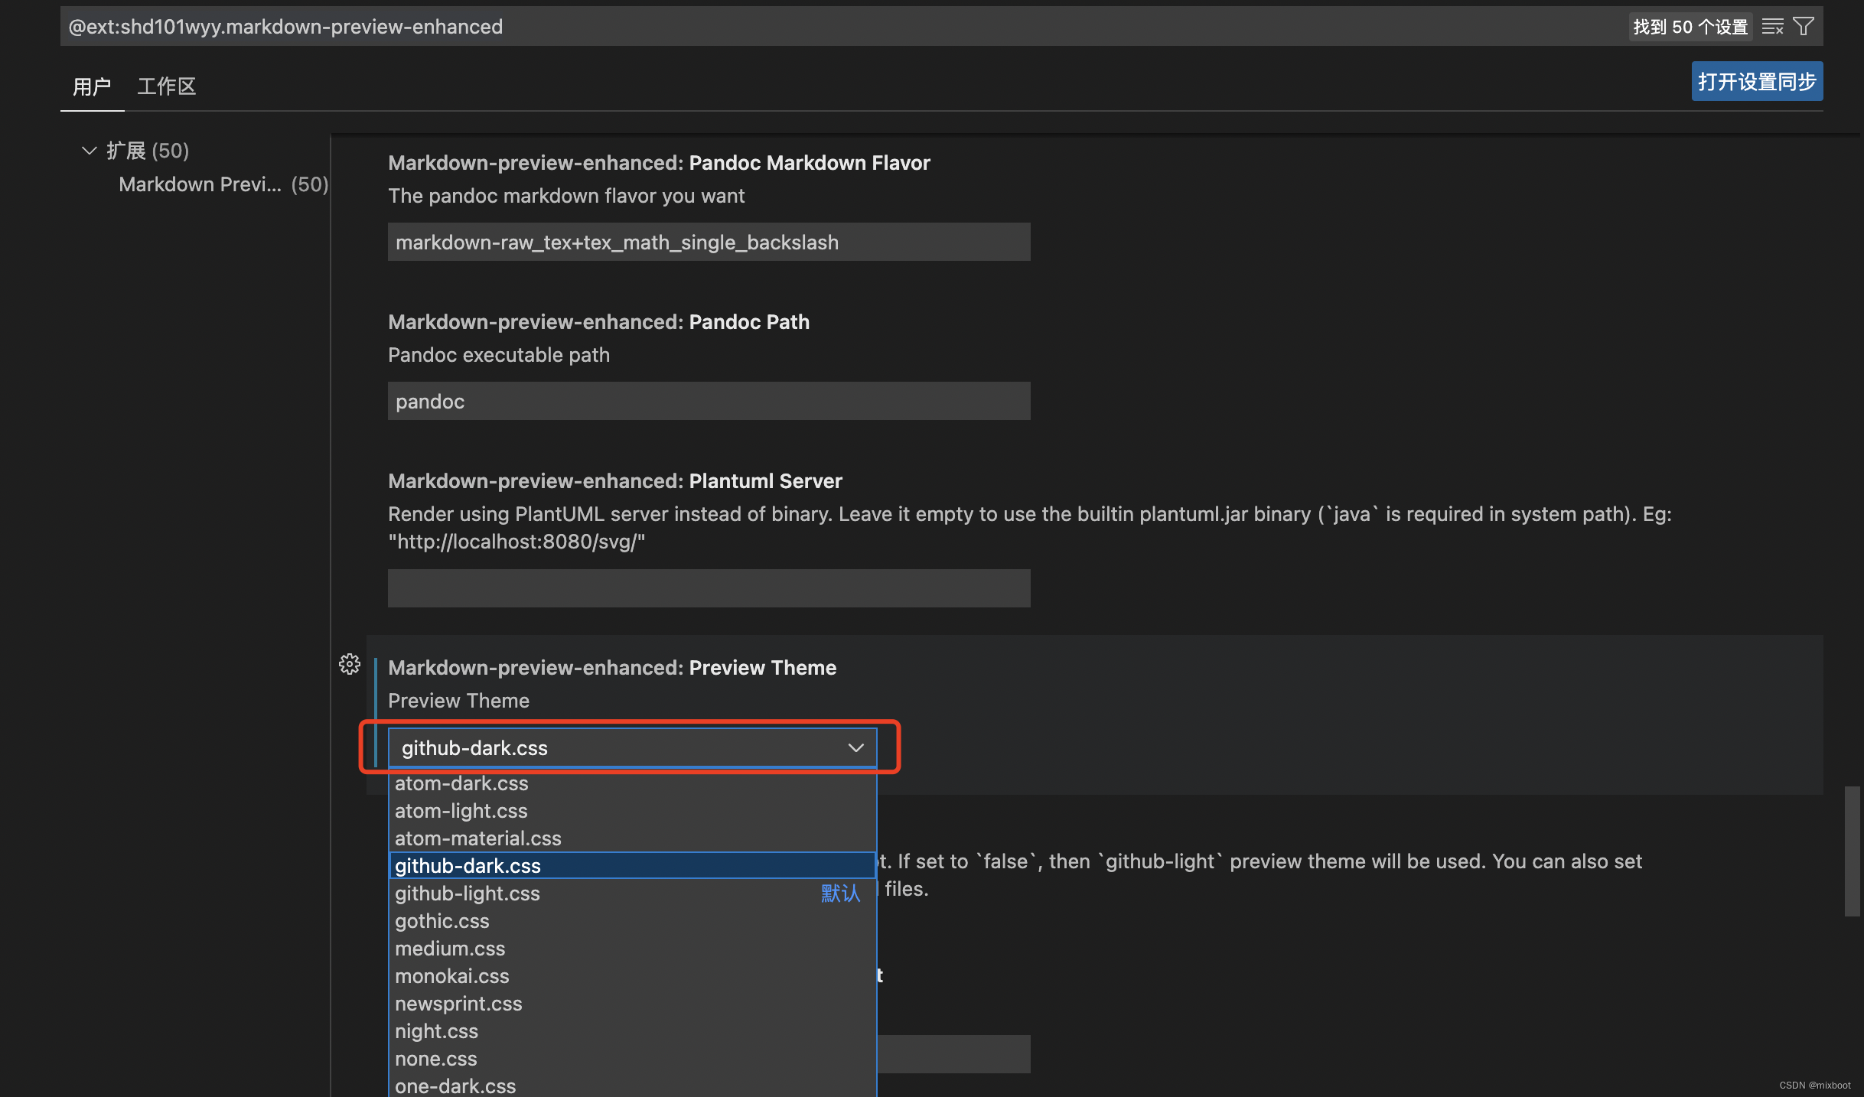Click the 打开设置同步 button

click(x=1756, y=80)
